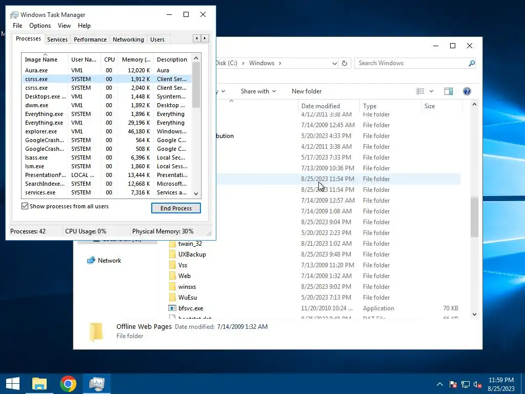Screen dimensions: 525x394
Task: Click Explorer scrollbar up arrow
Action: click(474, 105)
